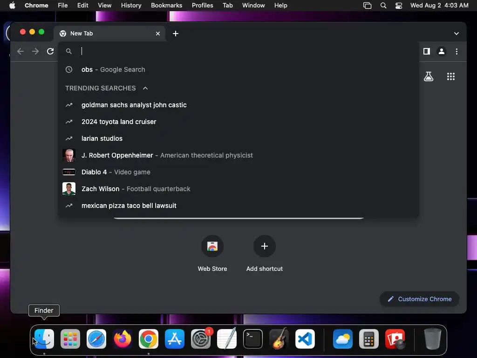The height and width of the screenshot is (358, 477).
Task: Open the profile avatar icon
Action: pyautogui.click(x=442, y=51)
